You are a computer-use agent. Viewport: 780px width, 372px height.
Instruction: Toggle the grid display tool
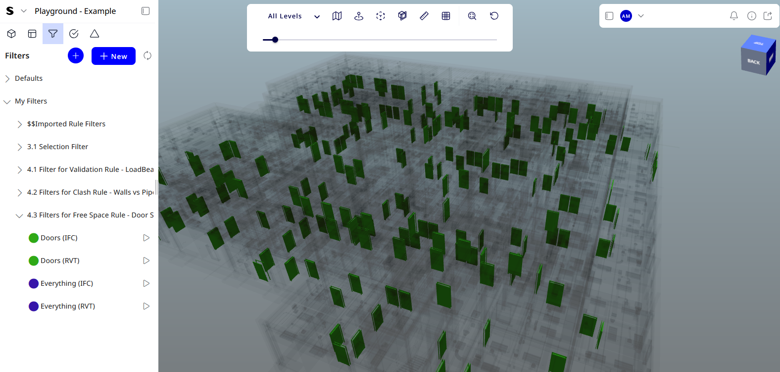pos(446,16)
